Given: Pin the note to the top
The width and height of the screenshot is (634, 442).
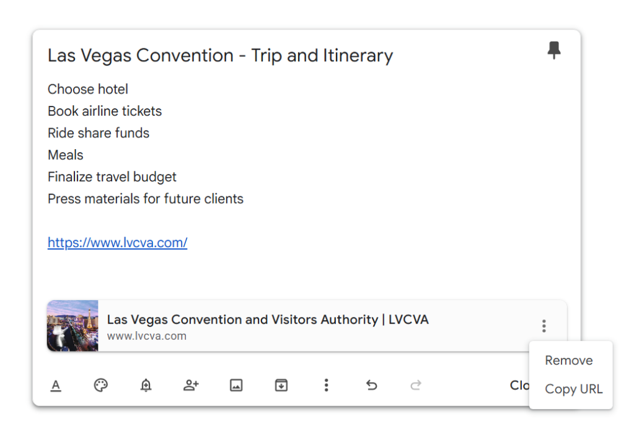Looking at the screenshot, I should point(554,50).
